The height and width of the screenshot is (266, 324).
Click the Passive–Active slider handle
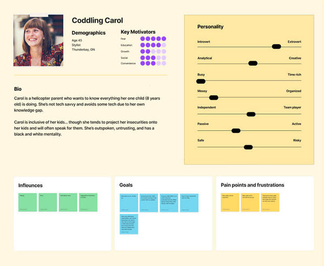pyautogui.click(x=235, y=130)
